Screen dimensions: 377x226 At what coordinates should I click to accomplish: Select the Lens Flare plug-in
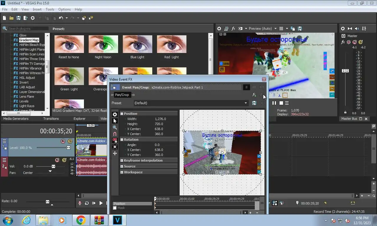click(27, 97)
